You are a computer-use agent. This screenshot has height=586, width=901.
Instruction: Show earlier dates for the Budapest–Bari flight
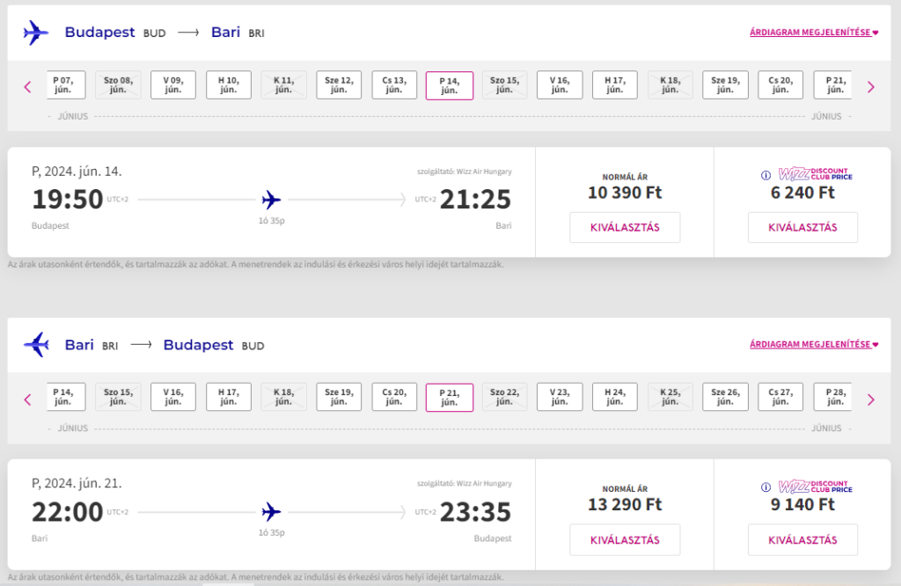[x=27, y=86]
